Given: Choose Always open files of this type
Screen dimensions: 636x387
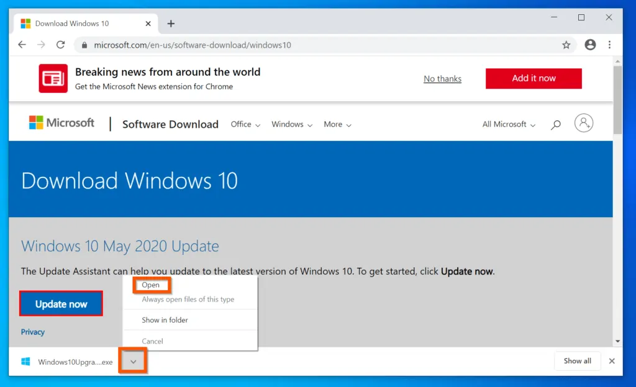Looking at the screenshot, I should pyautogui.click(x=188, y=299).
